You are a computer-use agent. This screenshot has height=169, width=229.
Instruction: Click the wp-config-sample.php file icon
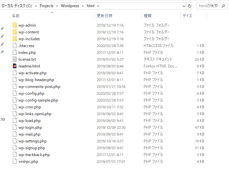(15, 100)
